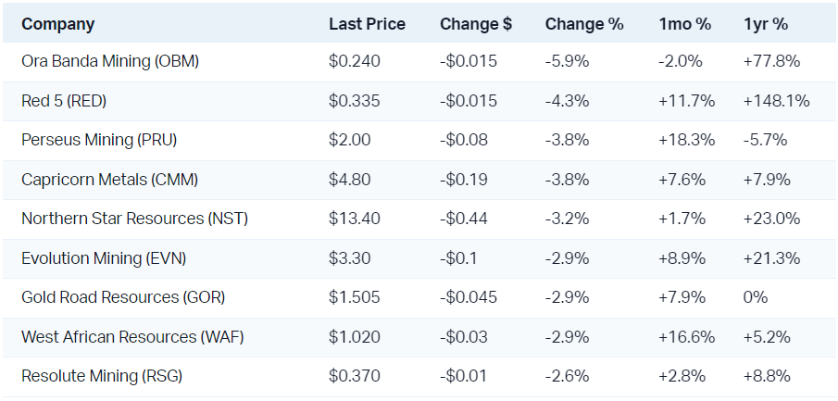Click the Change $ column header
Image resolution: width=838 pixels, height=401 pixels.
coord(476,24)
